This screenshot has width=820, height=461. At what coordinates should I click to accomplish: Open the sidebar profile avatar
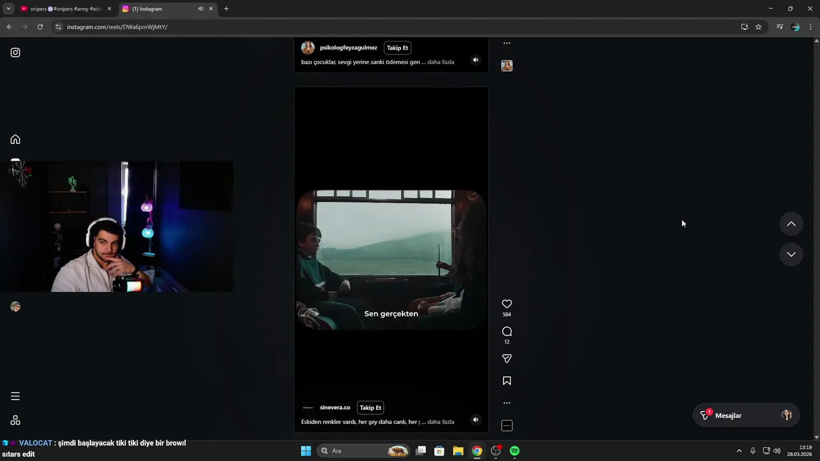[15, 307]
